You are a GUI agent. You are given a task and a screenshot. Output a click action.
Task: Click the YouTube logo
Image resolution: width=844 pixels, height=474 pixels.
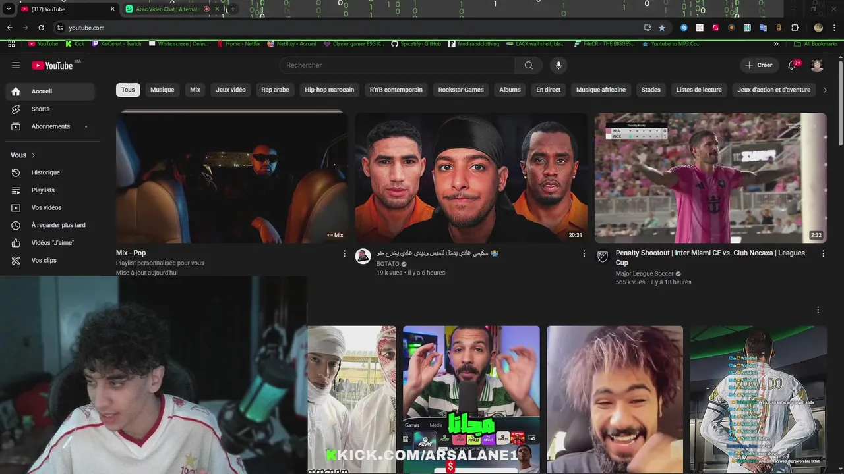[x=52, y=65]
